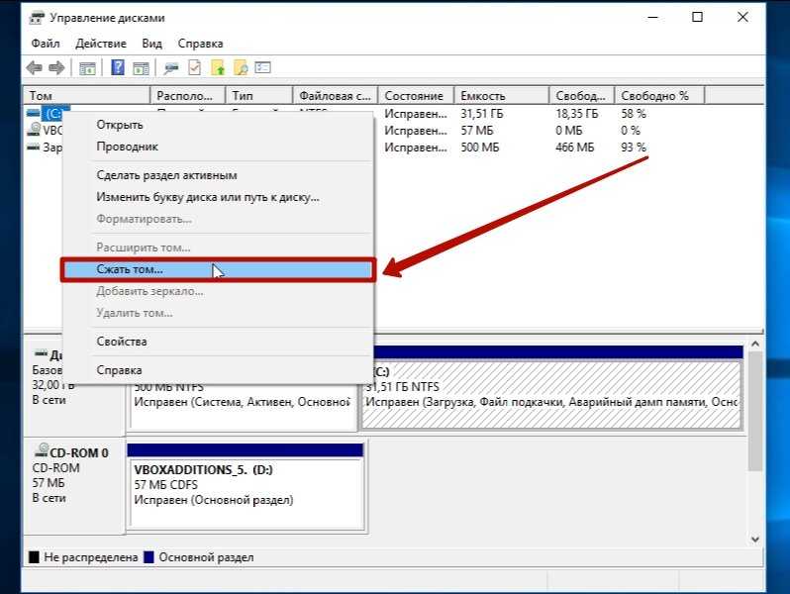Click the scroll down arrow in disk pane
The height and width of the screenshot is (594, 790).
(x=754, y=540)
